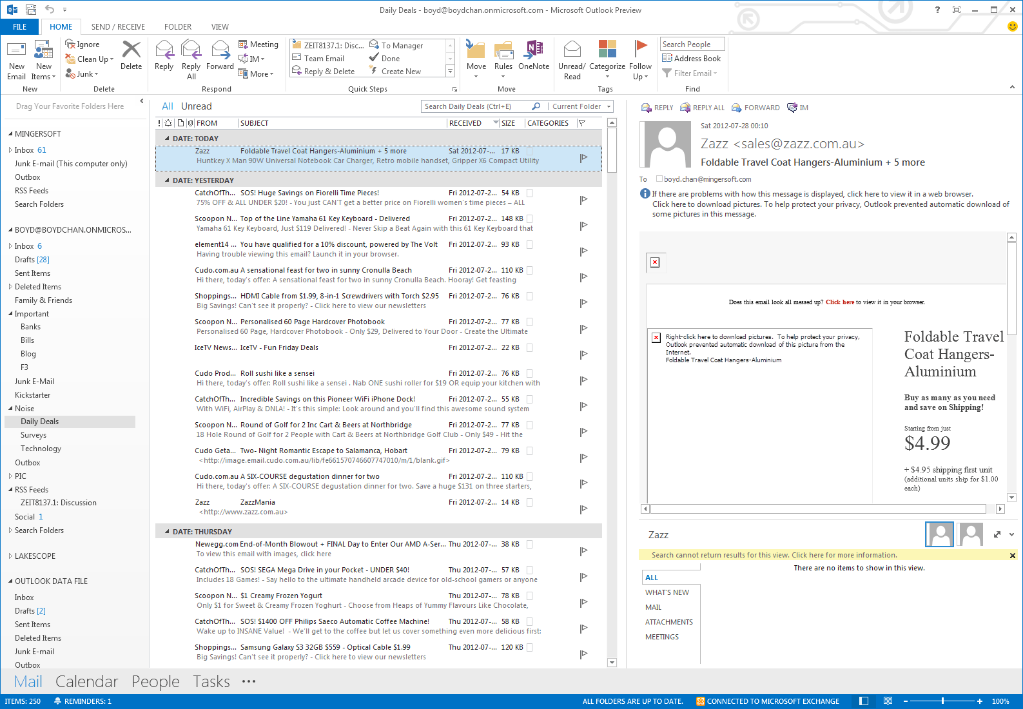
Task: Expand the LAKESCOPE account tree
Action: tap(10, 556)
